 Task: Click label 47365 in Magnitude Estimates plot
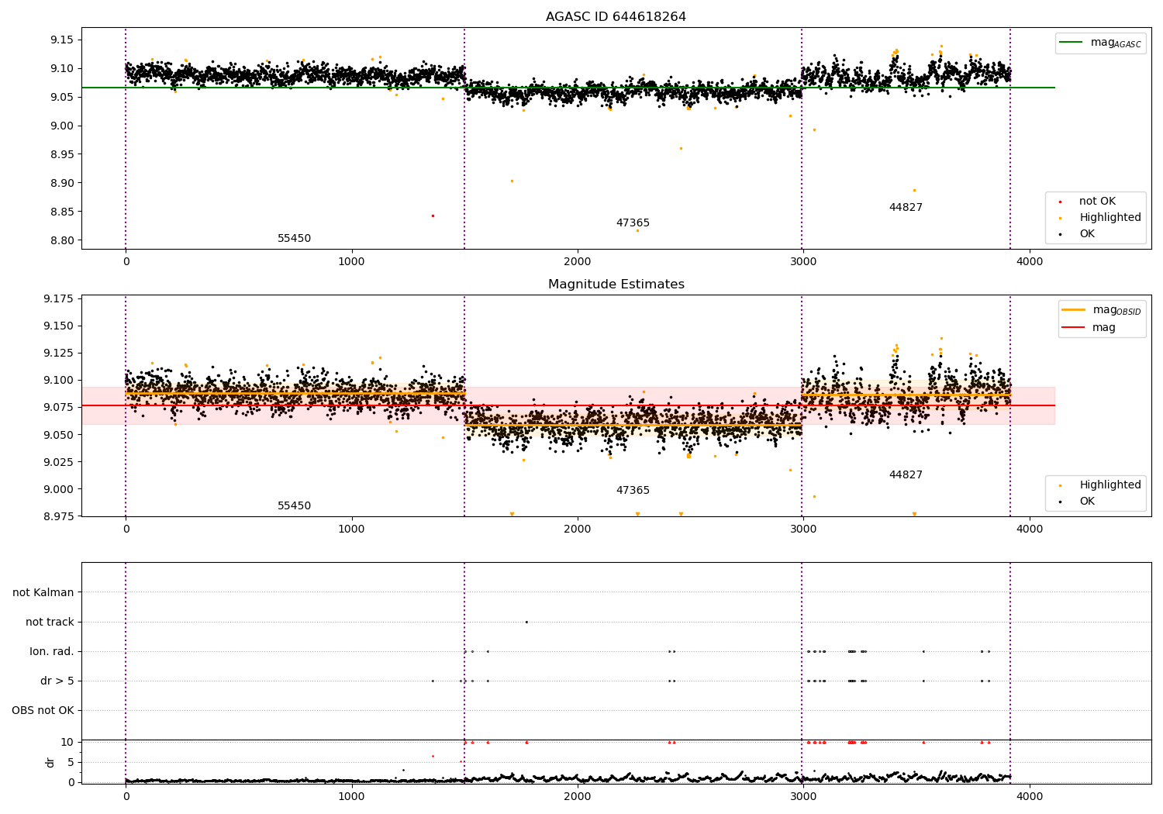(633, 491)
